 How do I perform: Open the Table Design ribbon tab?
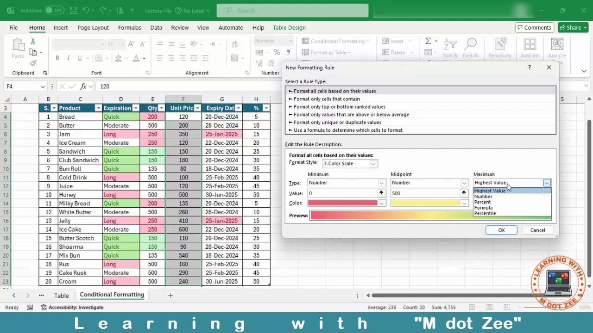tap(289, 28)
